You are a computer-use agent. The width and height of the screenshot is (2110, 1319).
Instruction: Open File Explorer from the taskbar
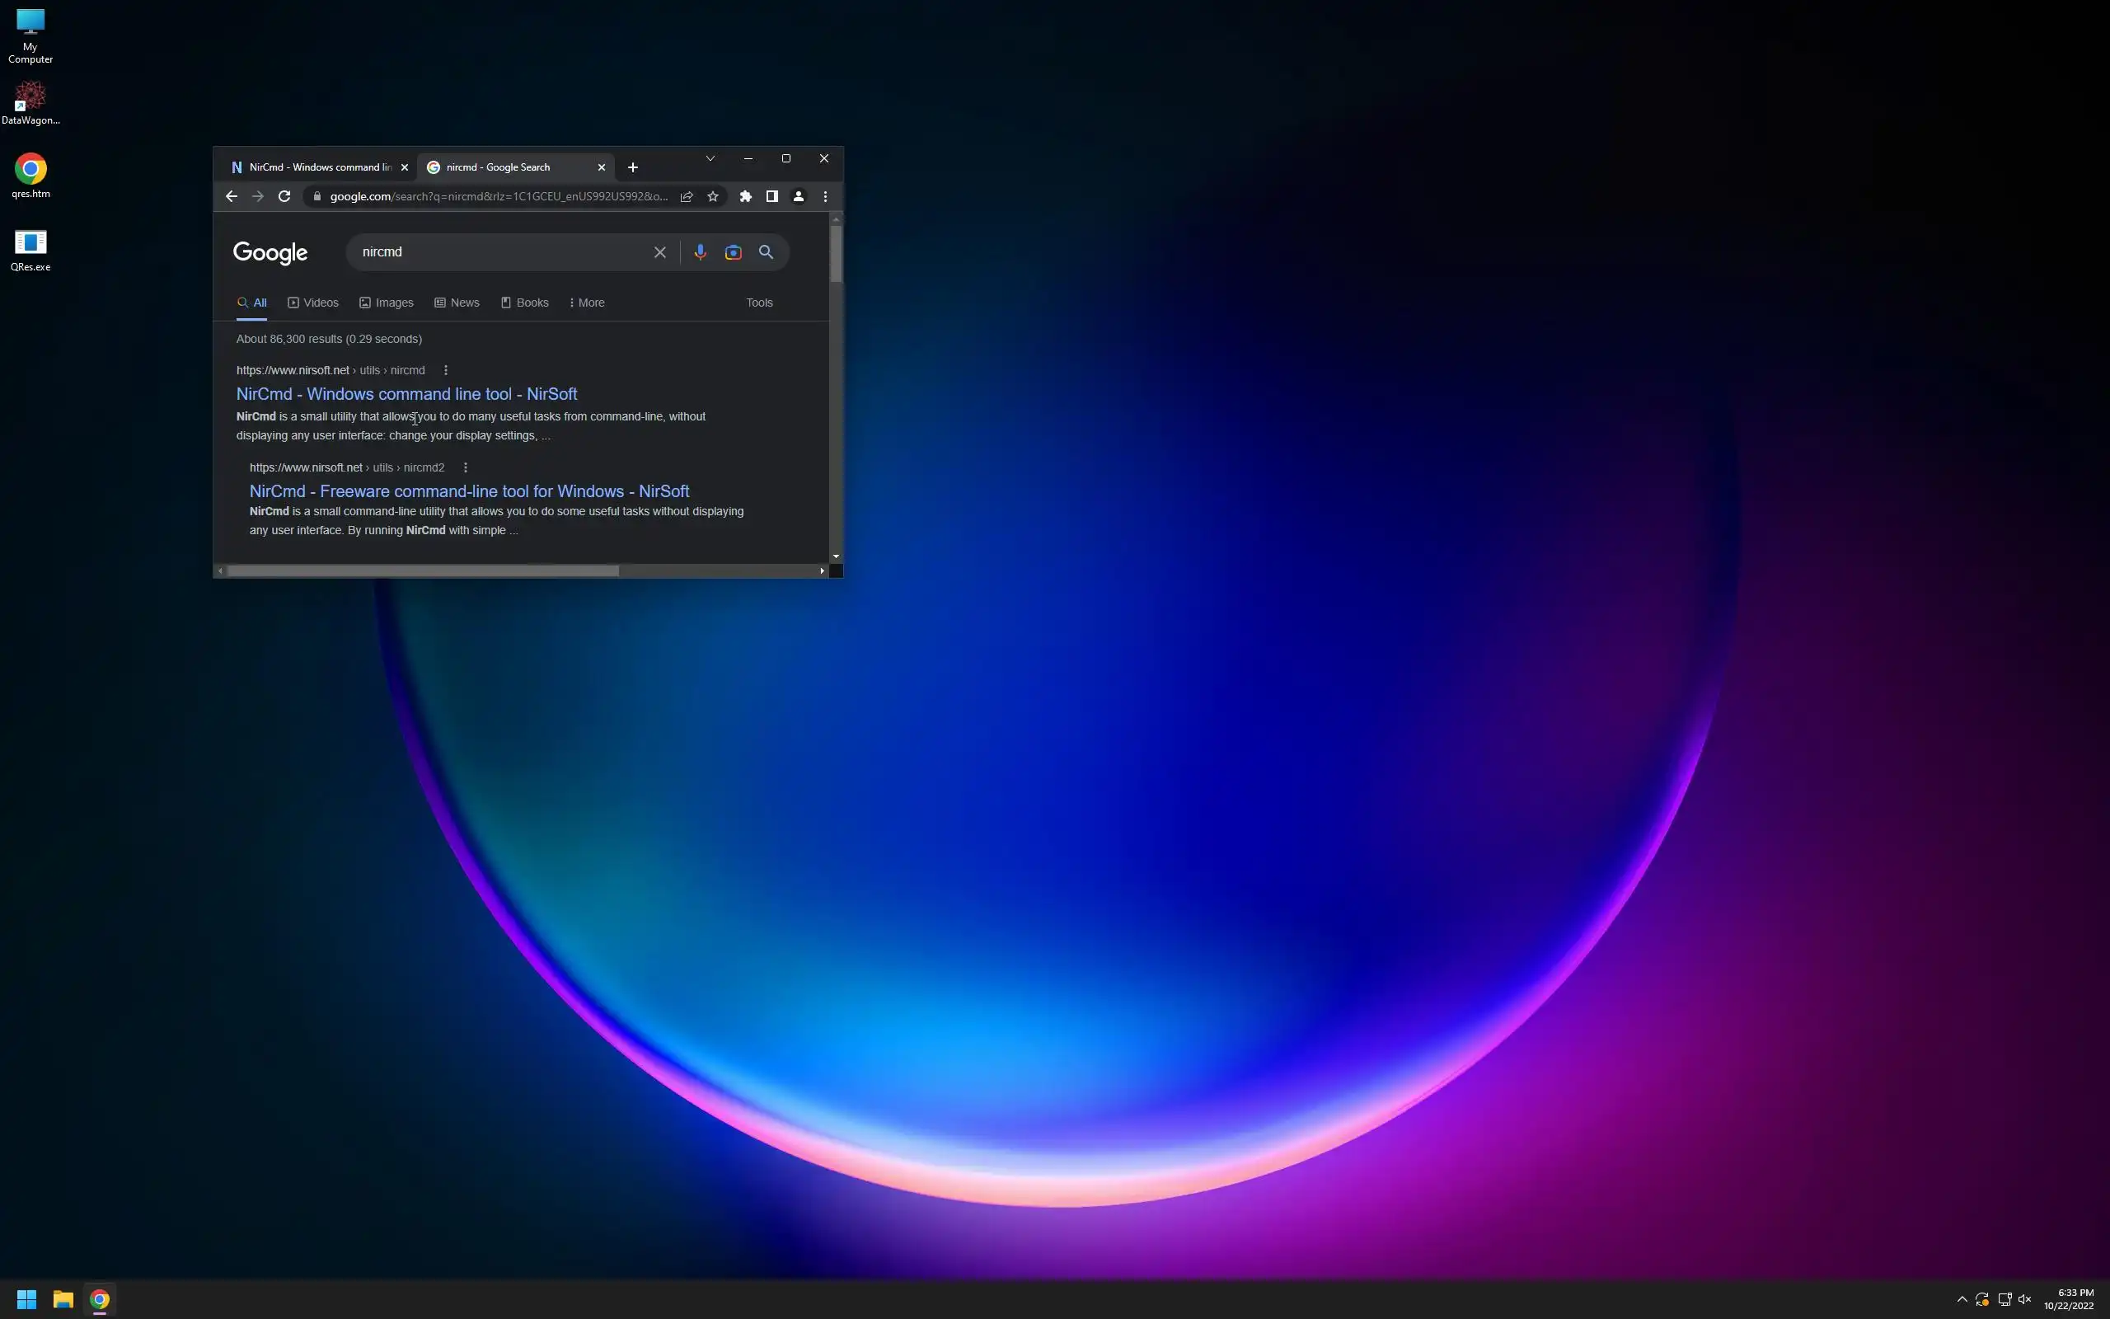(x=63, y=1299)
